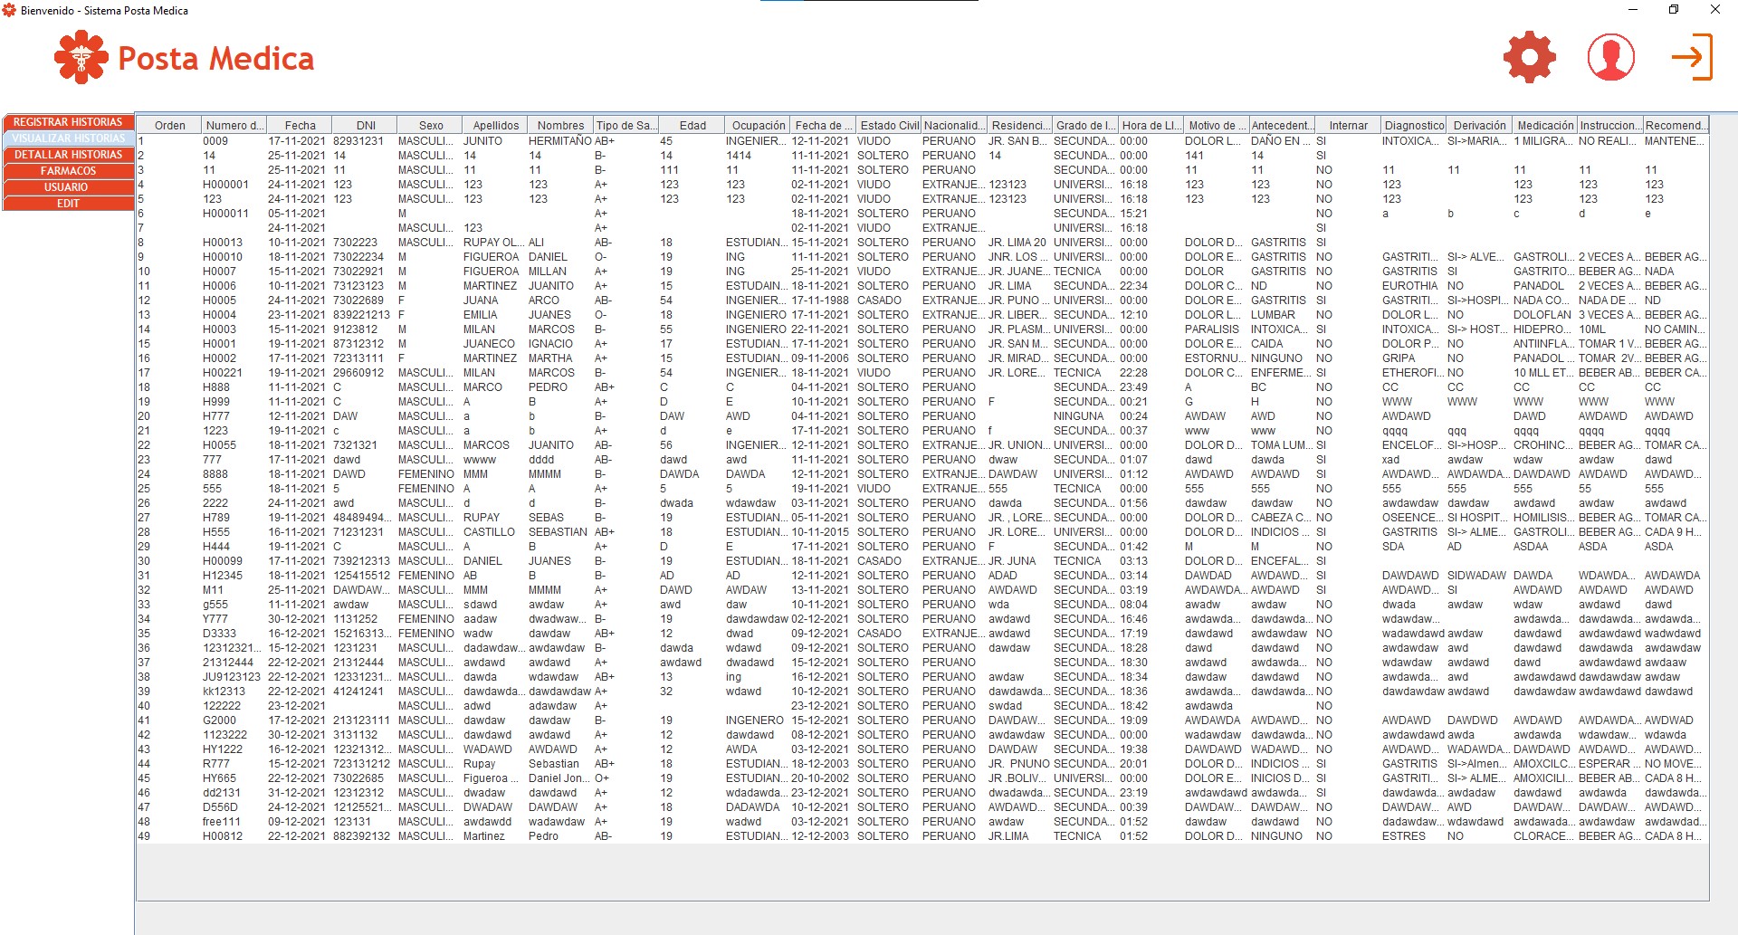
Task: Click the PARALISIS motive cell
Action: pyautogui.click(x=1217, y=329)
